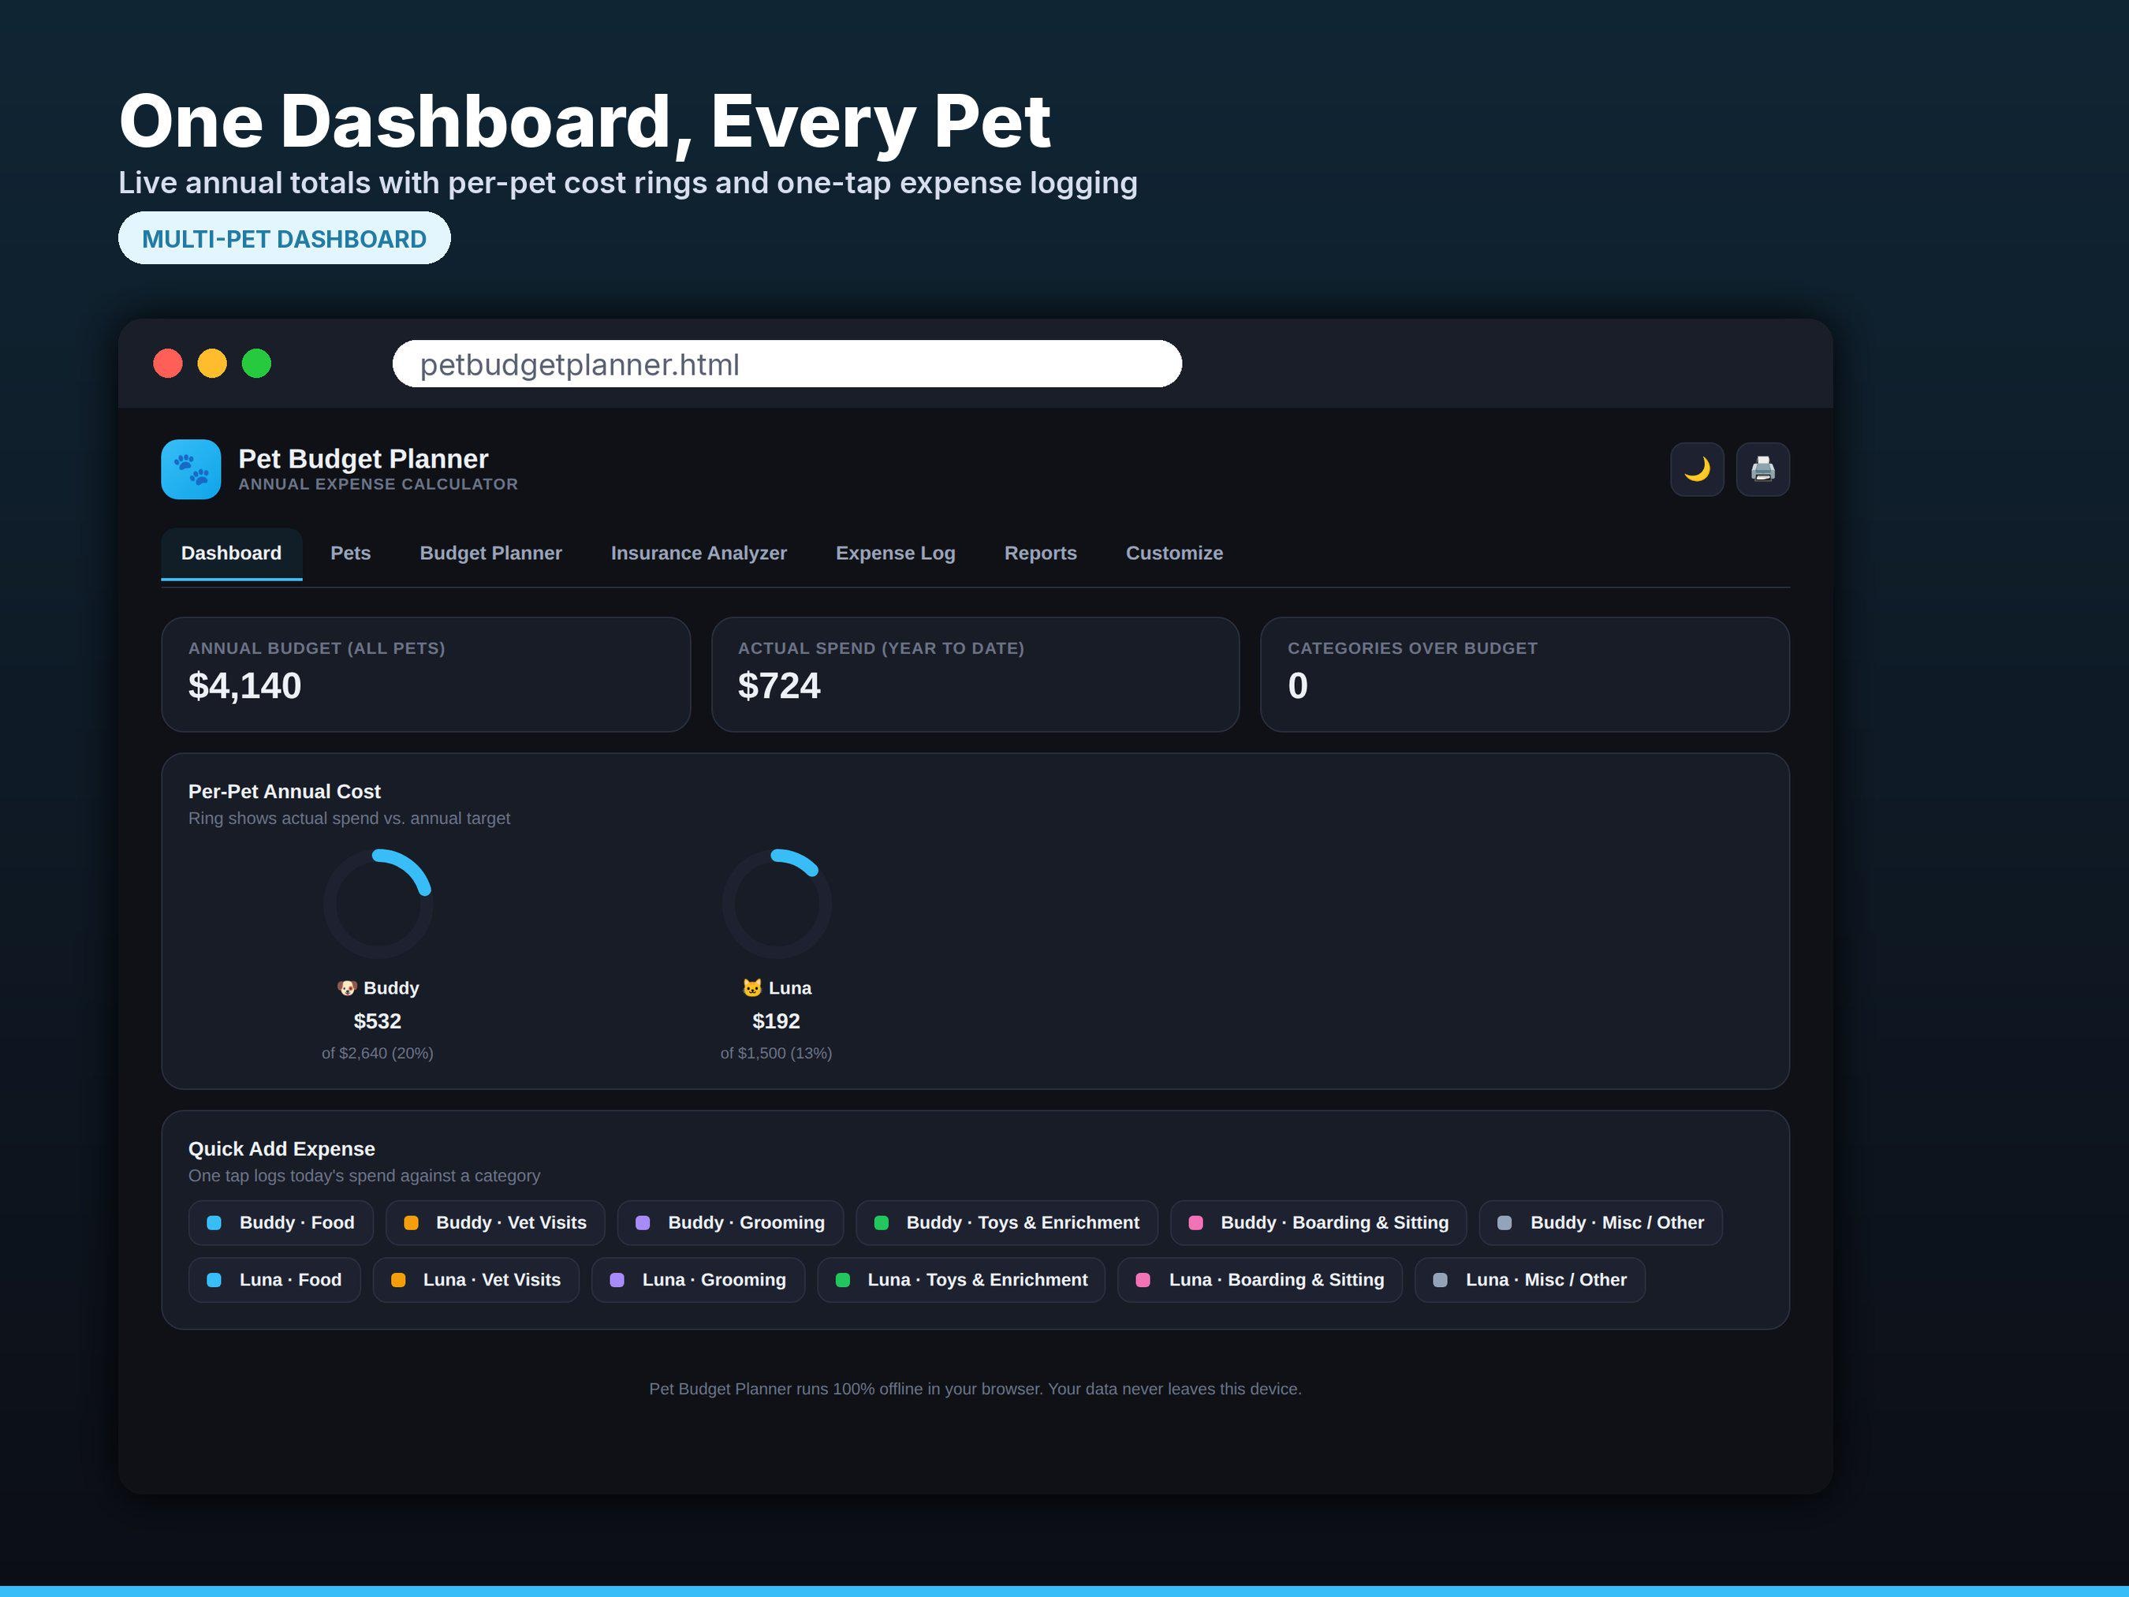Log Luna · Boarding & Sitting expense
Image resolution: width=2129 pixels, height=1597 pixels.
[1260, 1280]
